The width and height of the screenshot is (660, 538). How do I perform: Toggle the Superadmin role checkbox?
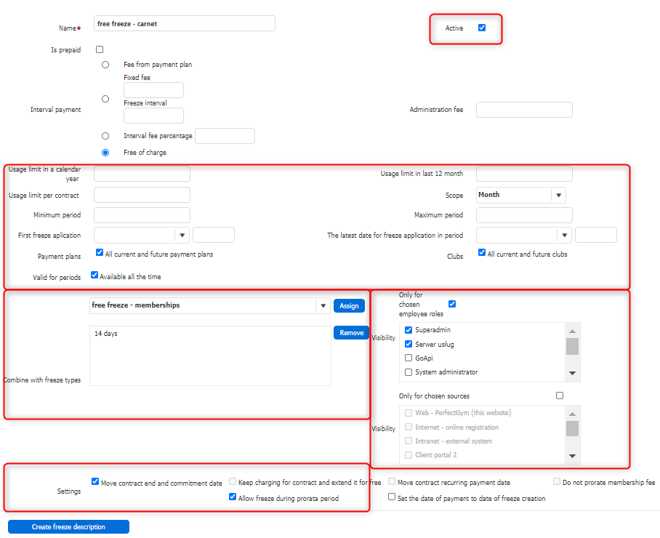409,330
